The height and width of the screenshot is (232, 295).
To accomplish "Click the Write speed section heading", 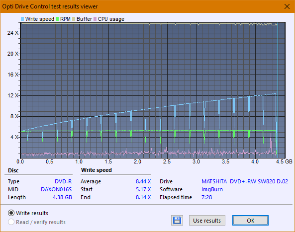I will click(x=97, y=170).
